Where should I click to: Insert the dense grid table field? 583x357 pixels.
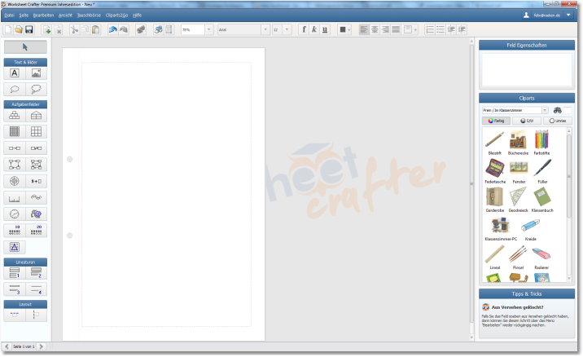point(15,131)
